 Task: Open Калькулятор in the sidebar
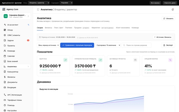pyautogui.click(x=17, y=72)
